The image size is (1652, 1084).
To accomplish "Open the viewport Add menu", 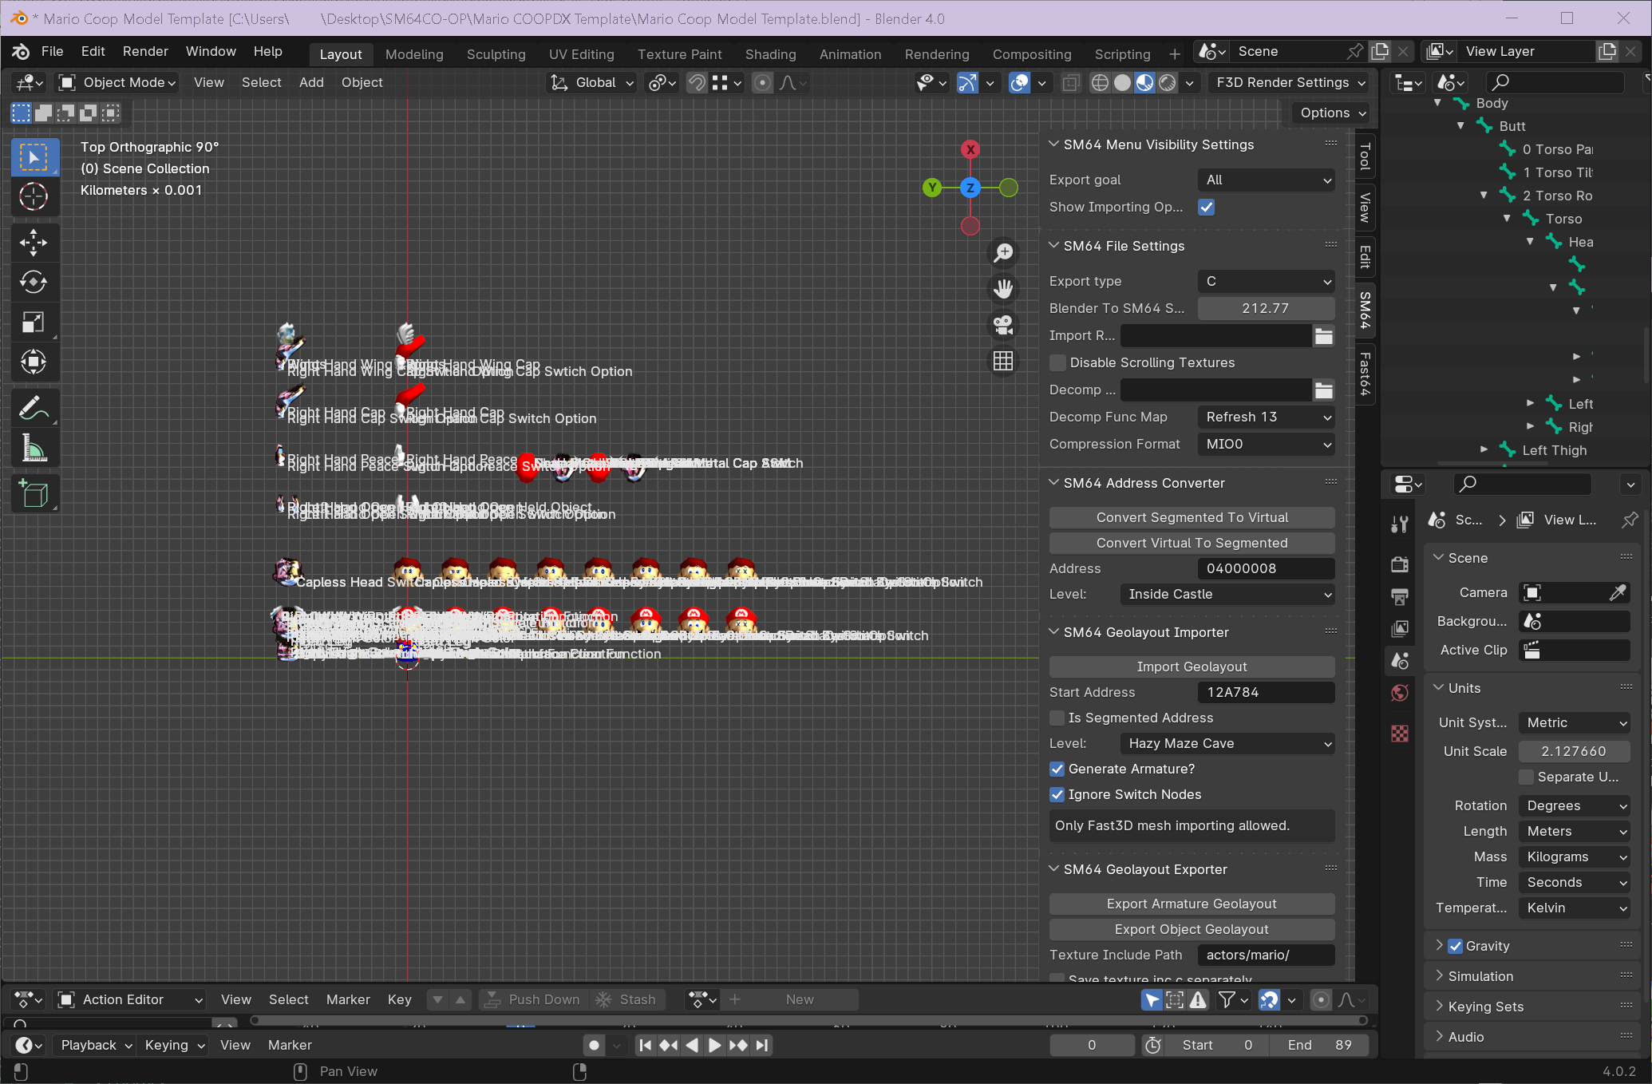I will pyautogui.click(x=311, y=83).
